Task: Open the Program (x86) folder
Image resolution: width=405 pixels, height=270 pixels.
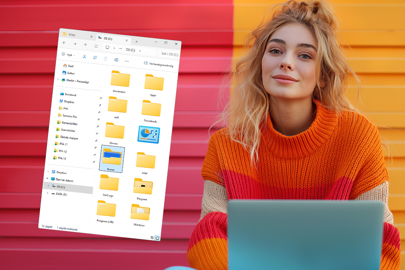Action: 106,211
